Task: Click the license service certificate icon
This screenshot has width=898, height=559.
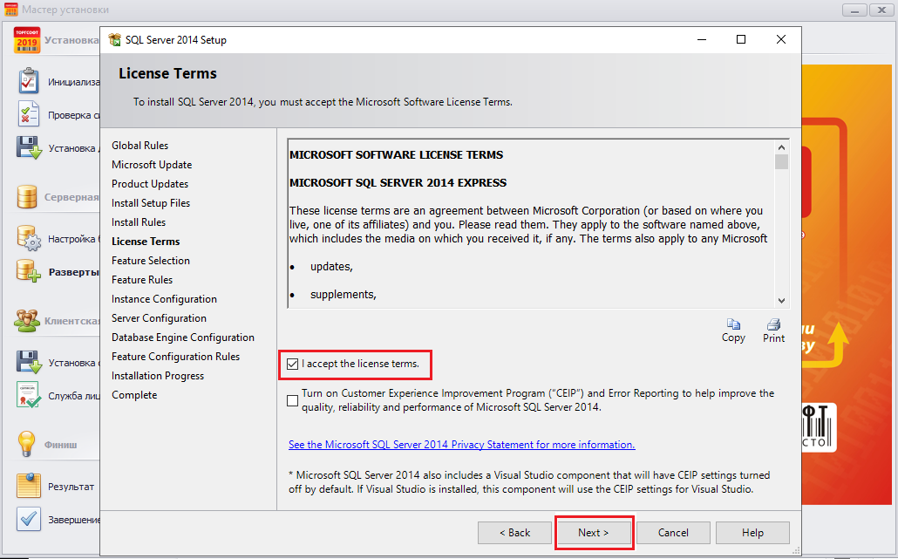Action: pos(29,395)
